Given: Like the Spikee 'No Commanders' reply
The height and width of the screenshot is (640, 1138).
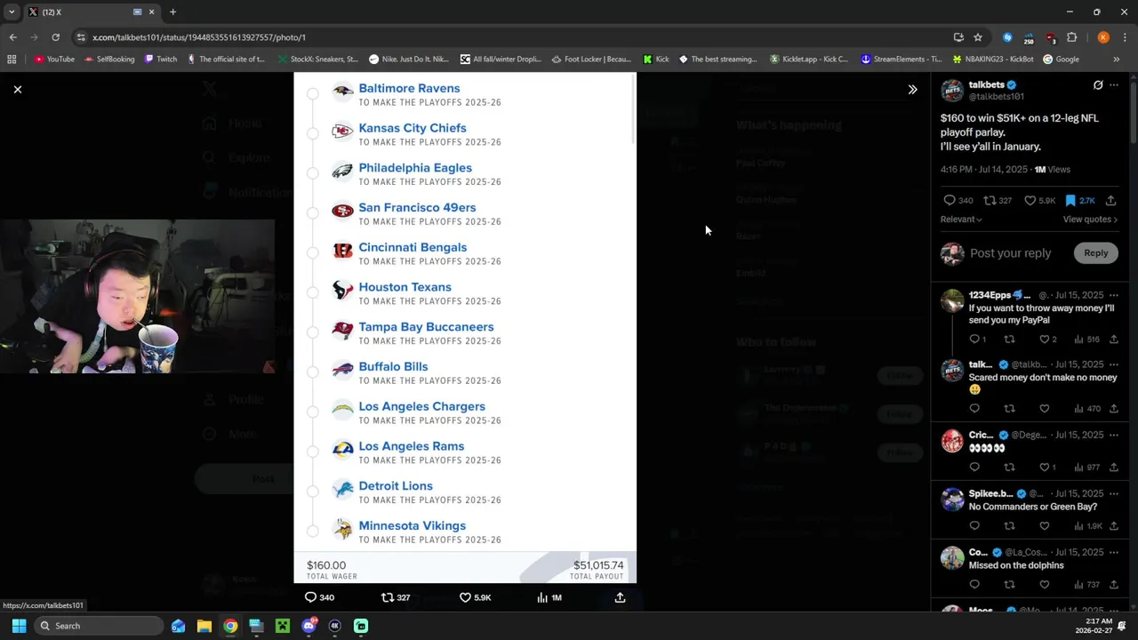Looking at the screenshot, I should click(1044, 526).
